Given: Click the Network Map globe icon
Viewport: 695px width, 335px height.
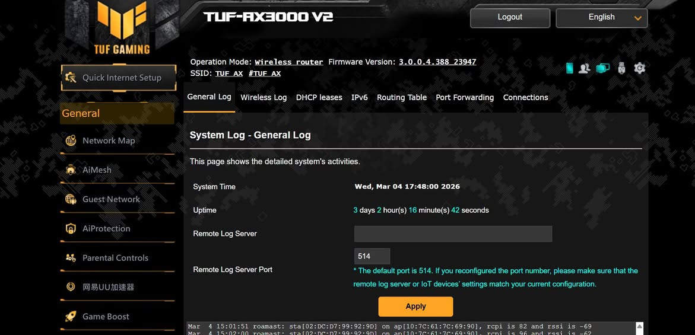Looking at the screenshot, I should click(71, 141).
